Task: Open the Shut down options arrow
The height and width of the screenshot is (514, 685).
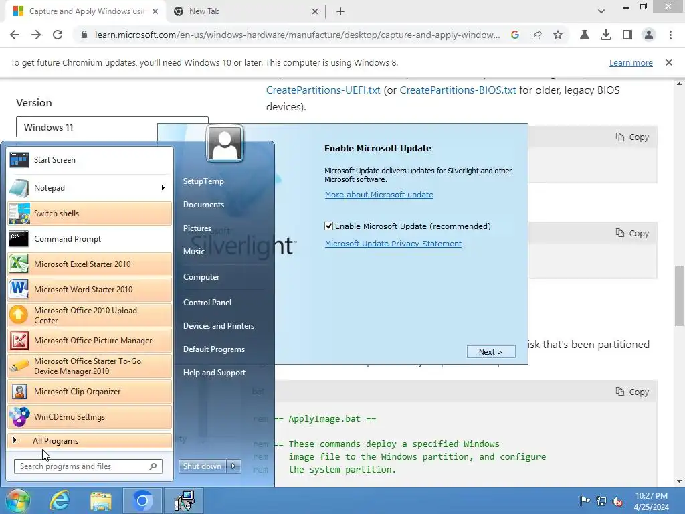Action: [233, 466]
